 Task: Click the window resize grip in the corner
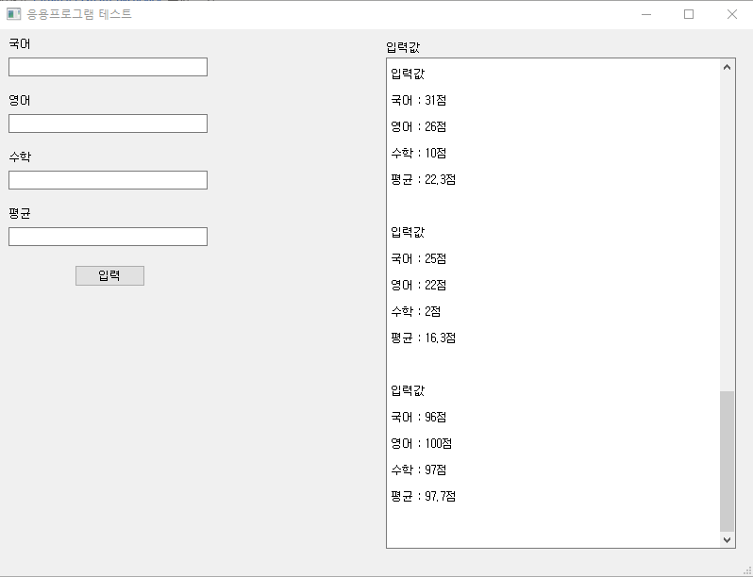pyautogui.click(x=746, y=570)
